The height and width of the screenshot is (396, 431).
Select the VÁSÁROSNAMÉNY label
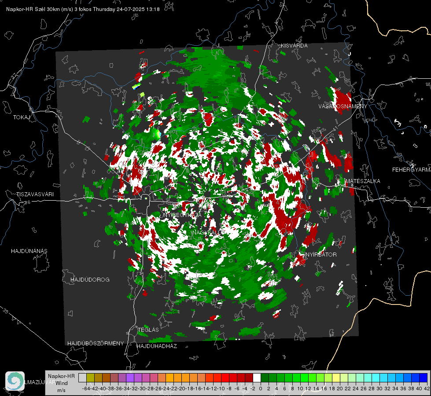(x=343, y=106)
